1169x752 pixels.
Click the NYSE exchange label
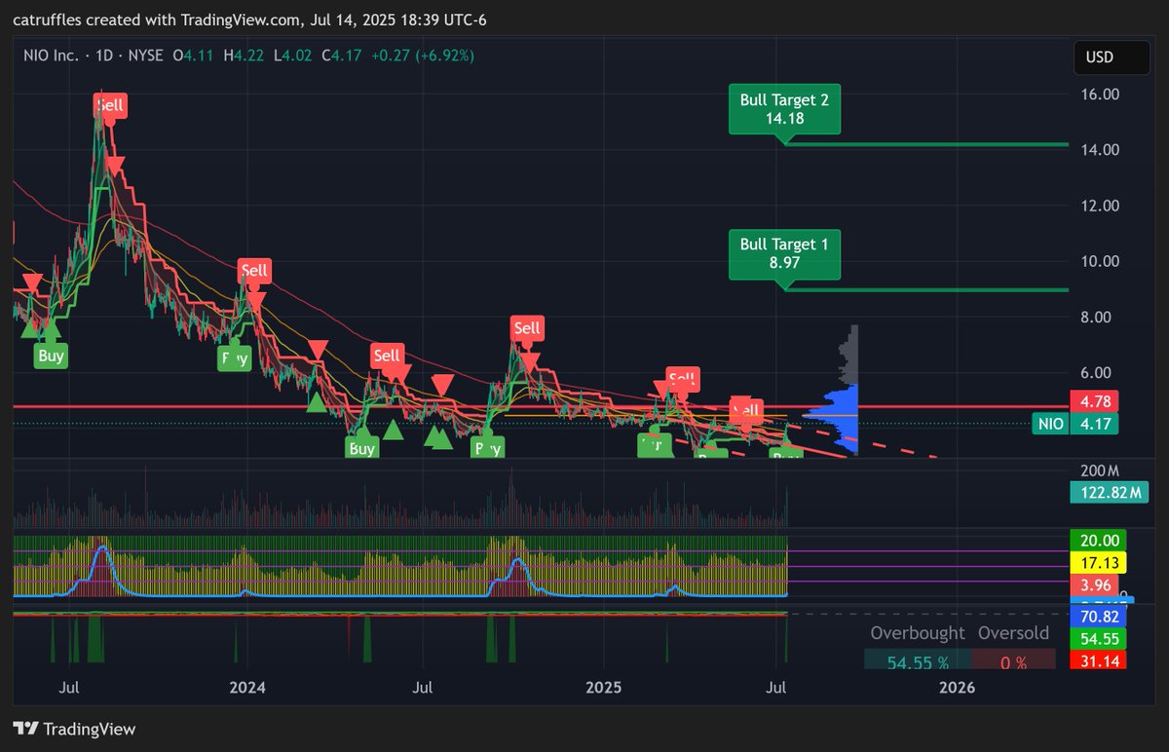pyautogui.click(x=146, y=56)
